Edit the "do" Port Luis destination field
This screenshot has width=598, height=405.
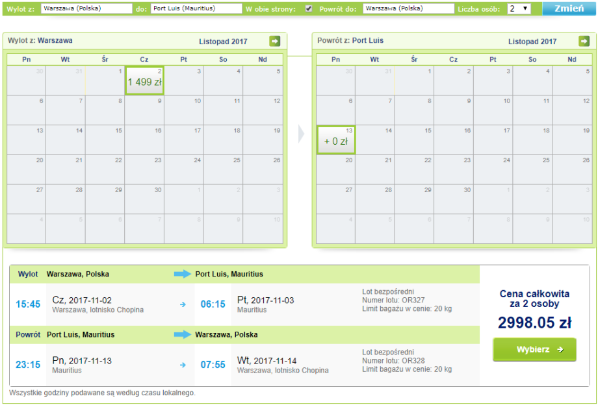(196, 9)
